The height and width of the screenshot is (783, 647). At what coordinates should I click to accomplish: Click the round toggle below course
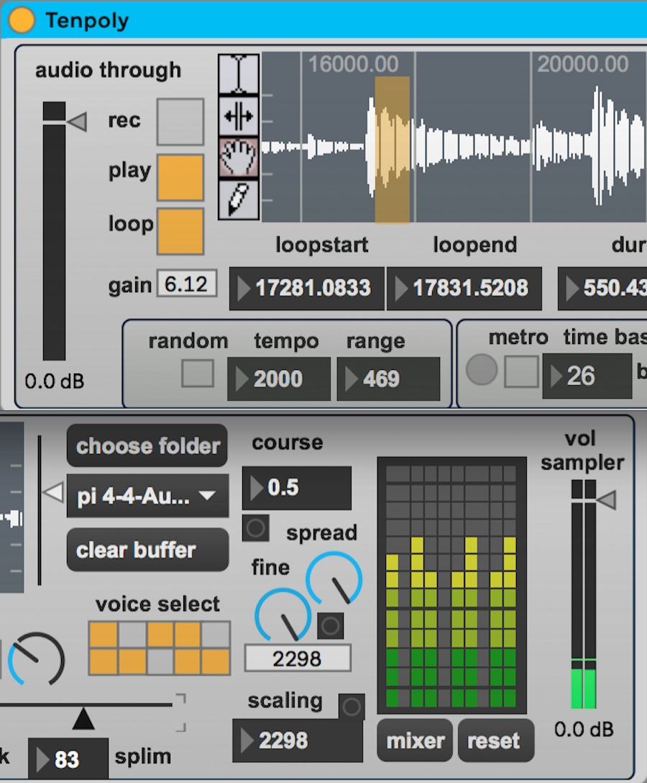point(255,528)
